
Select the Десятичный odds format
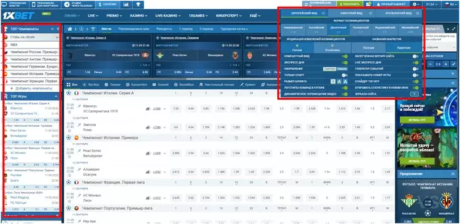338,29
